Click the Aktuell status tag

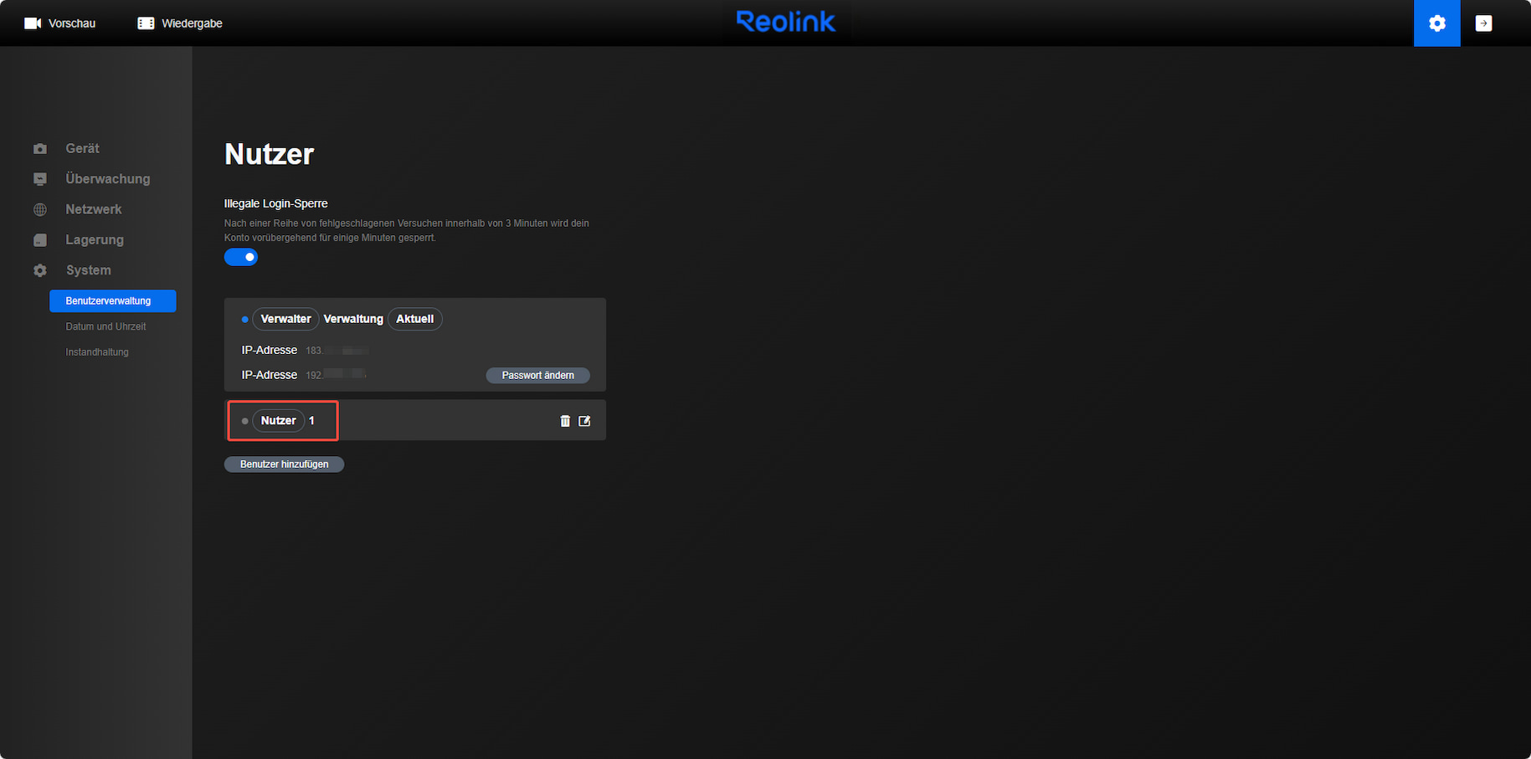(415, 319)
